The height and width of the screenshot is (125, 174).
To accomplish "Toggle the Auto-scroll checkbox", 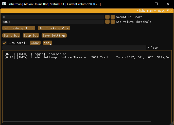I will (5, 43).
